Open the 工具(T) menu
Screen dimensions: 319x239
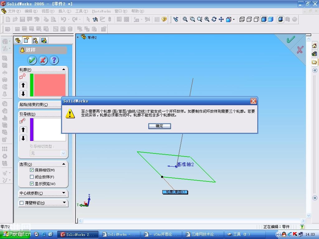click(82, 11)
